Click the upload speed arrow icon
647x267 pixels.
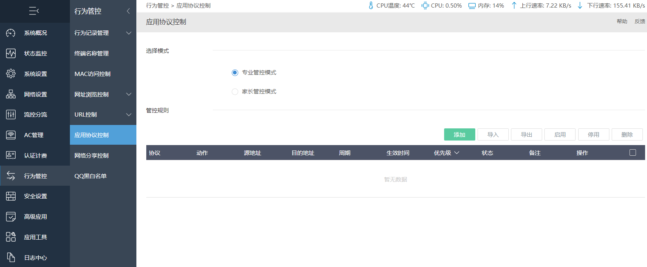pos(514,5)
